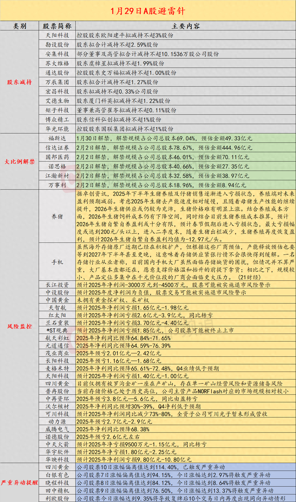The height and width of the screenshot is (502, 296).
Task: Select the 福斯达 stock name cell
Action: click(57, 138)
